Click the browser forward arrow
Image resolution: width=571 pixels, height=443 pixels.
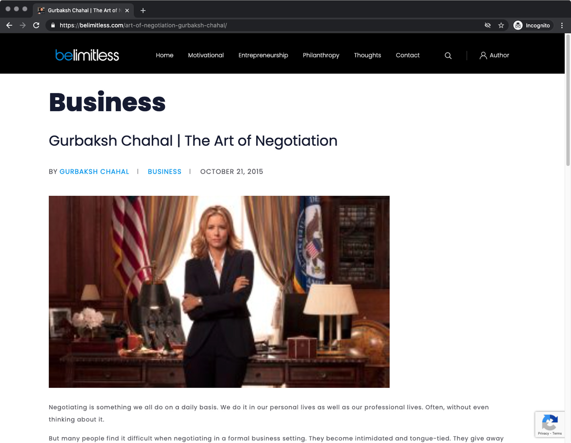point(23,25)
